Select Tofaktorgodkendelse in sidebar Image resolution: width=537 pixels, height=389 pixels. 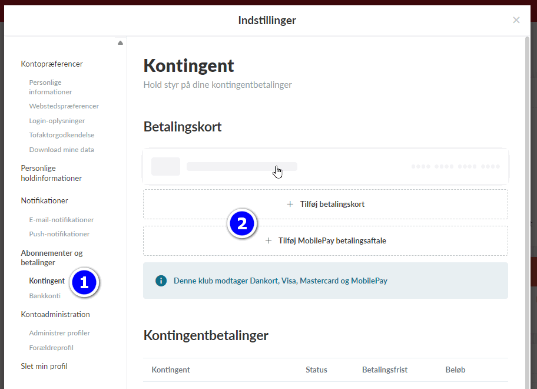click(62, 135)
